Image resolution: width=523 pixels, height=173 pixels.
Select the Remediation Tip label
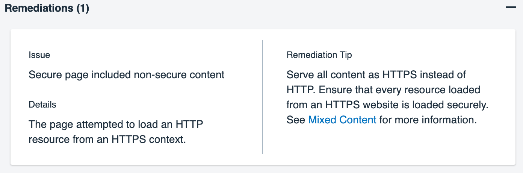[319, 55]
